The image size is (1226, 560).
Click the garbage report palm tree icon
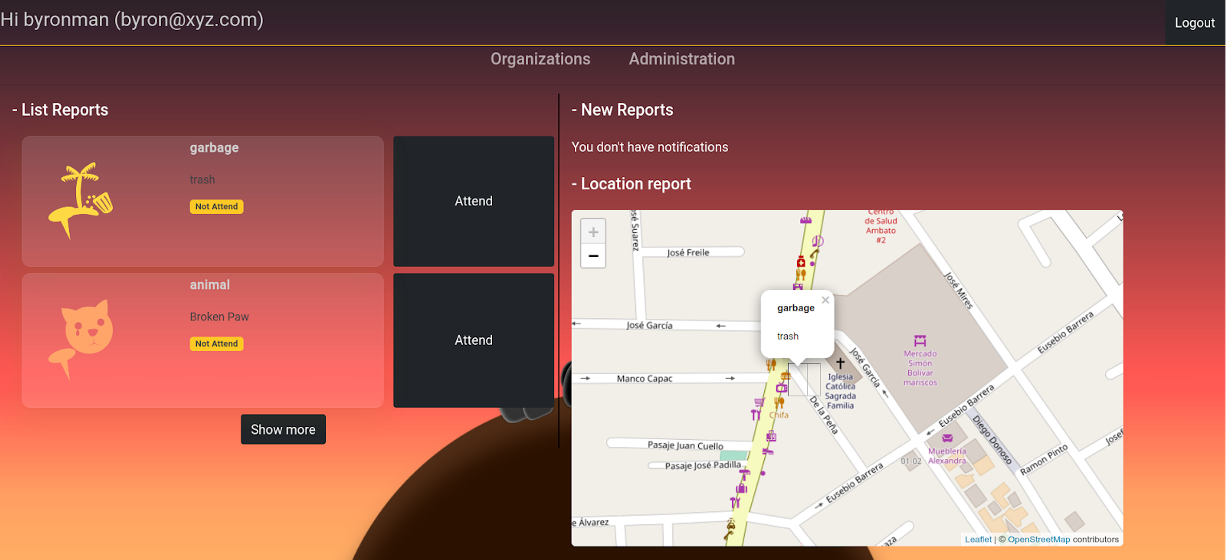[x=80, y=200]
